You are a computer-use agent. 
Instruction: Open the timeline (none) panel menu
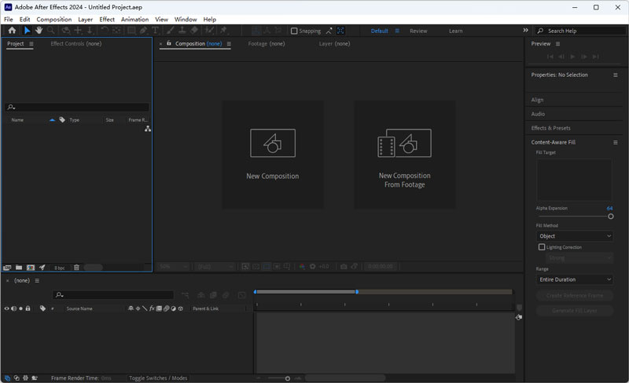tap(37, 280)
